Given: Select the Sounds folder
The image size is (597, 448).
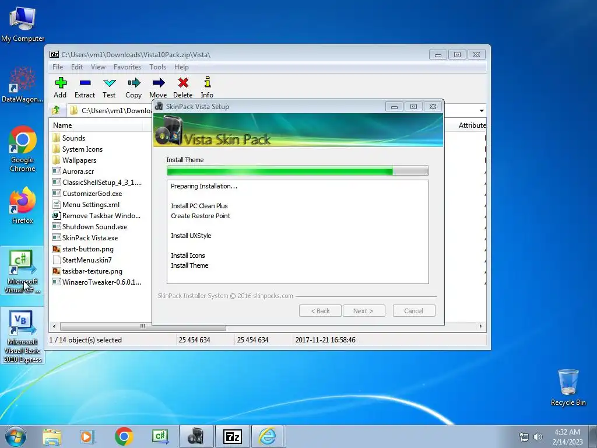Looking at the screenshot, I should [73, 138].
